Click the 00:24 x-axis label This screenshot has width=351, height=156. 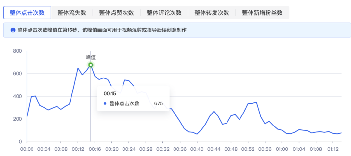pos(129,149)
